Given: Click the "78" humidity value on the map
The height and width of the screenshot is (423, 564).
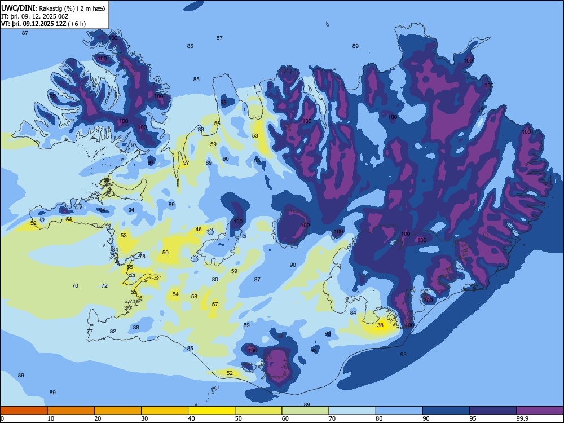Looking at the screenshot, I should click(142, 256).
